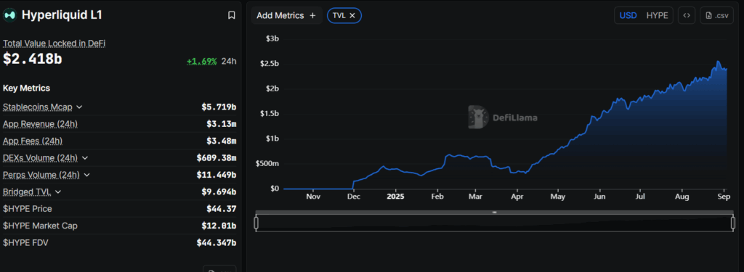Click the left handle of the chart range slider
This screenshot has width=744, height=272.
[256, 223]
